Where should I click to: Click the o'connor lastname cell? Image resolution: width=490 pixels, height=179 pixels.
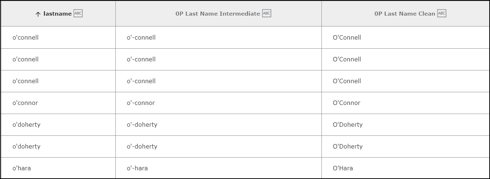point(58,103)
